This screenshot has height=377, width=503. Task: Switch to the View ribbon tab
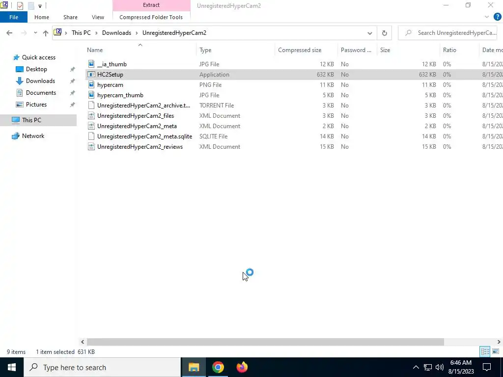coord(98,17)
